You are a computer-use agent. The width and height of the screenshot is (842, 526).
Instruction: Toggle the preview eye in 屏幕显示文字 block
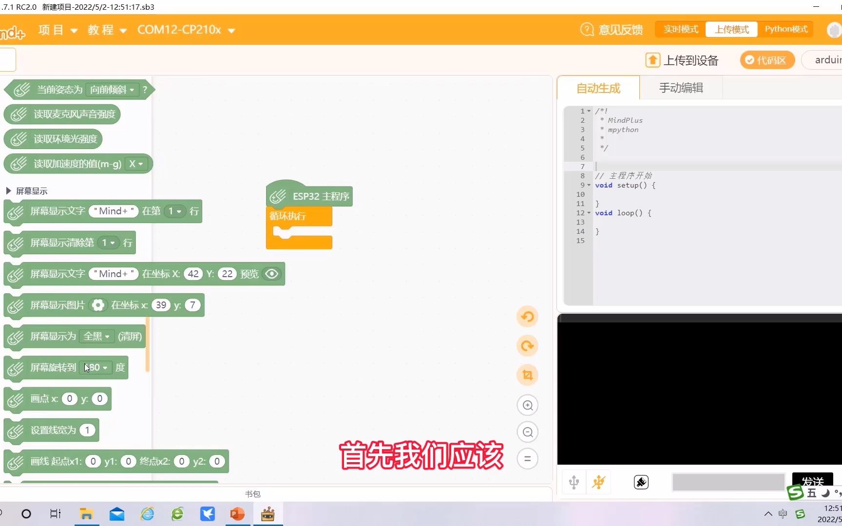[x=272, y=274]
